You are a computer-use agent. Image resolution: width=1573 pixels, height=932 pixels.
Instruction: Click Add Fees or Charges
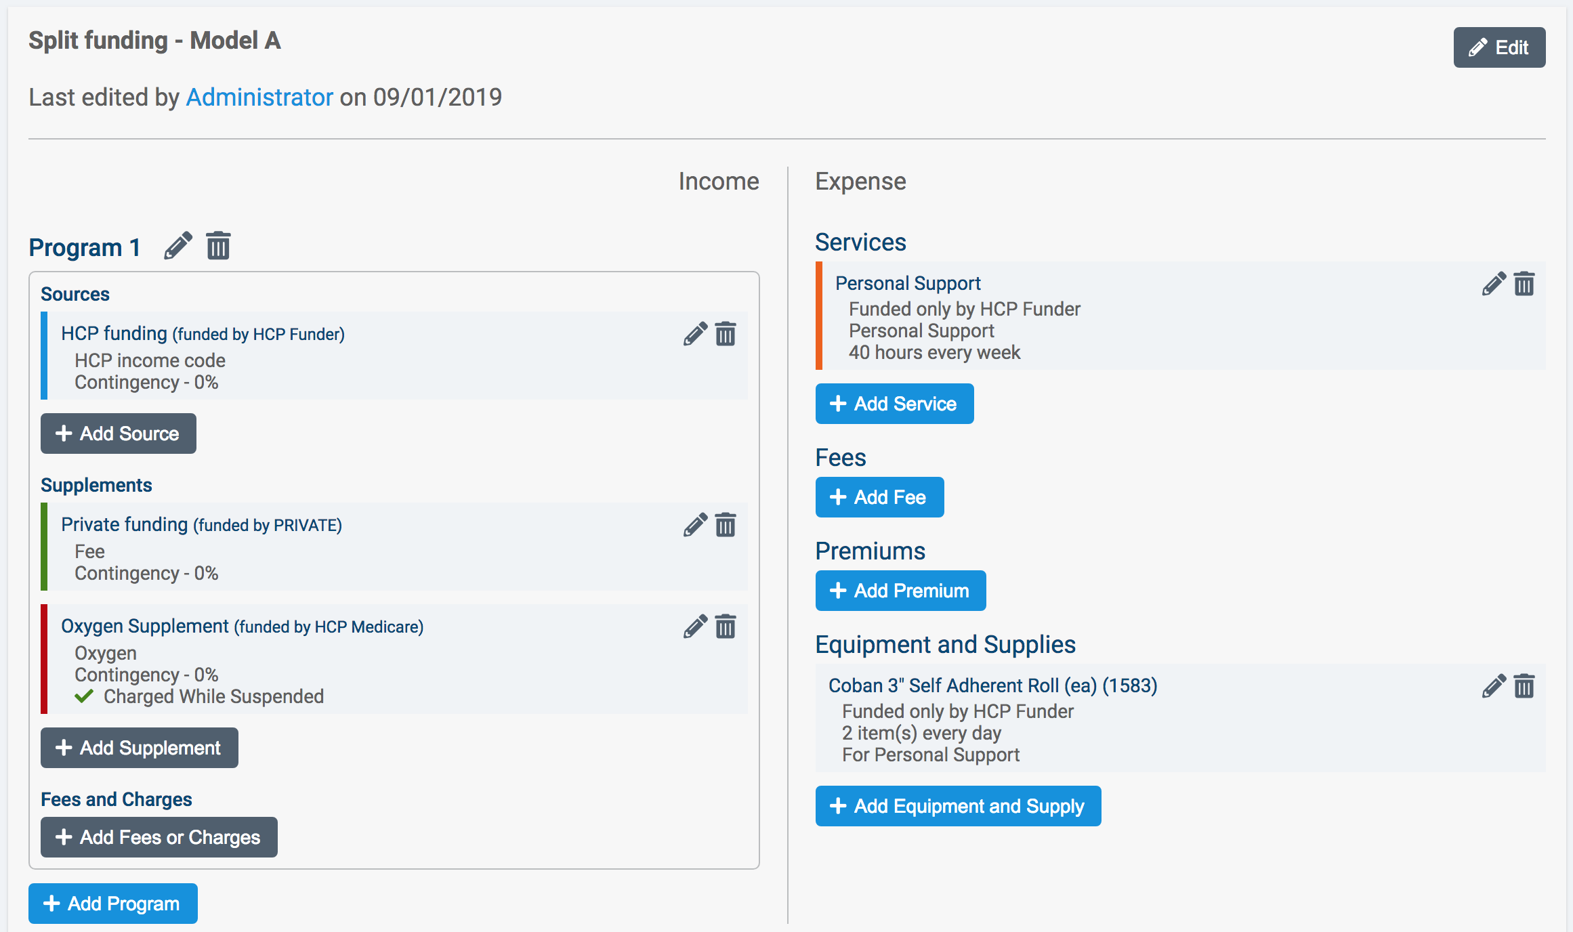(159, 837)
